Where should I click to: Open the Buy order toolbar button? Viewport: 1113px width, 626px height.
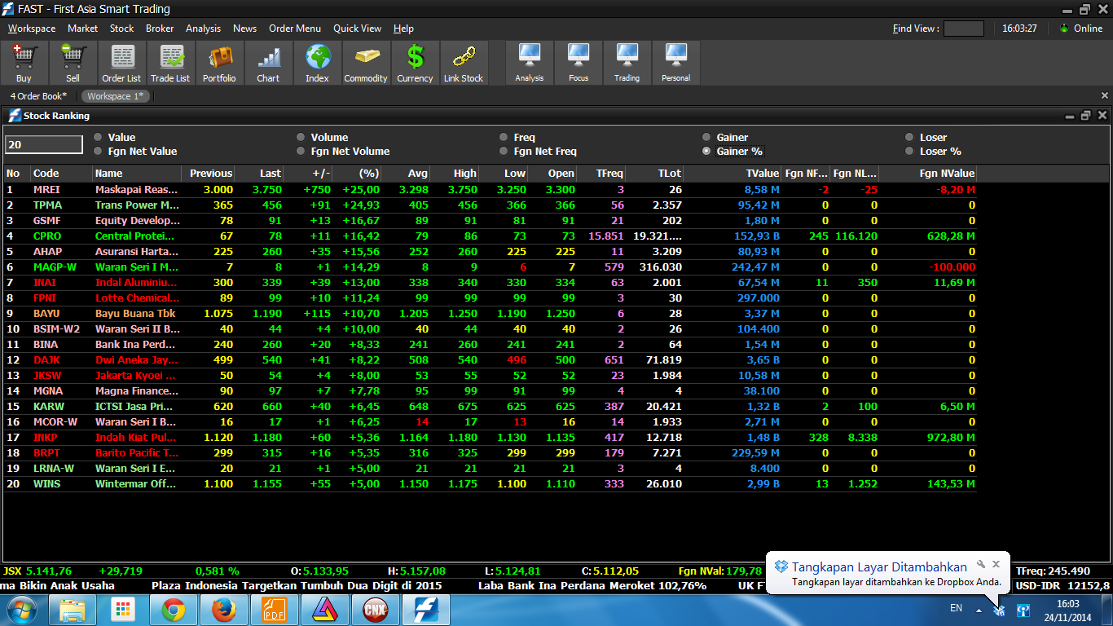24,63
